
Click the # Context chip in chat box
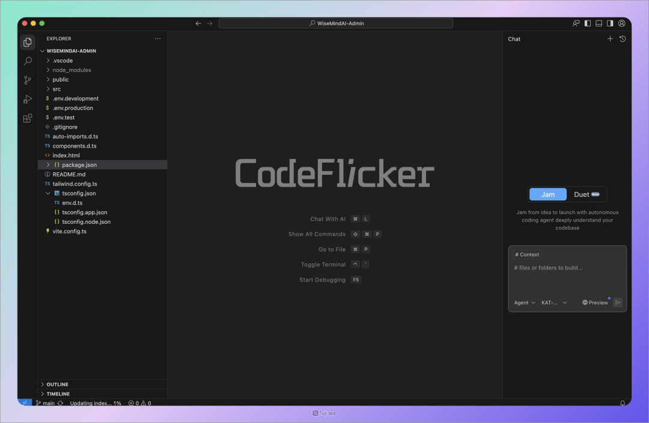526,254
